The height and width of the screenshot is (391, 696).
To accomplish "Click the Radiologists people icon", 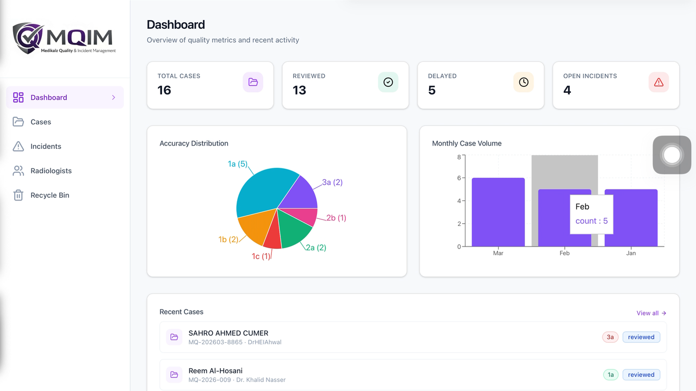I will coord(18,171).
